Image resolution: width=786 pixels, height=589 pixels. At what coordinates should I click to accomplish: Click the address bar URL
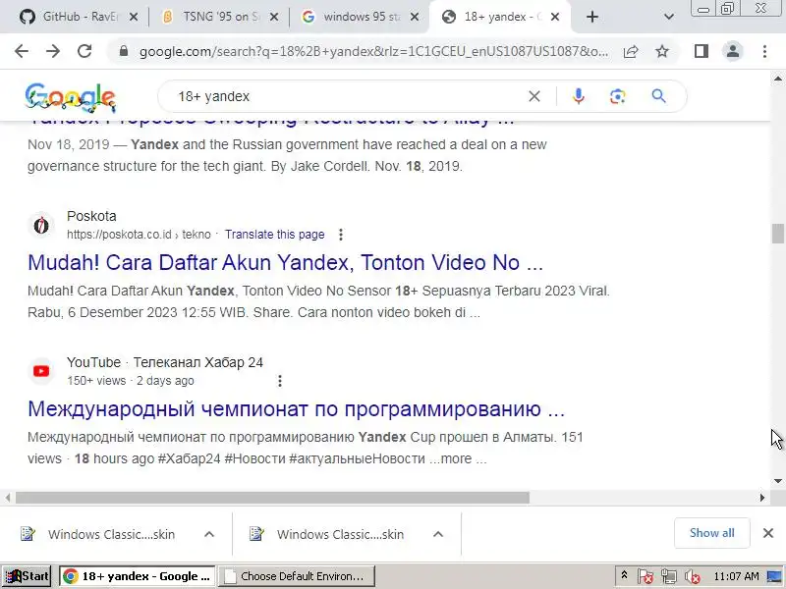(x=374, y=51)
